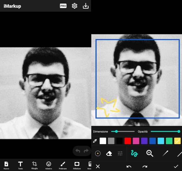Tap the download/save icon
This screenshot has width=182, height=171.
(86, 6)
